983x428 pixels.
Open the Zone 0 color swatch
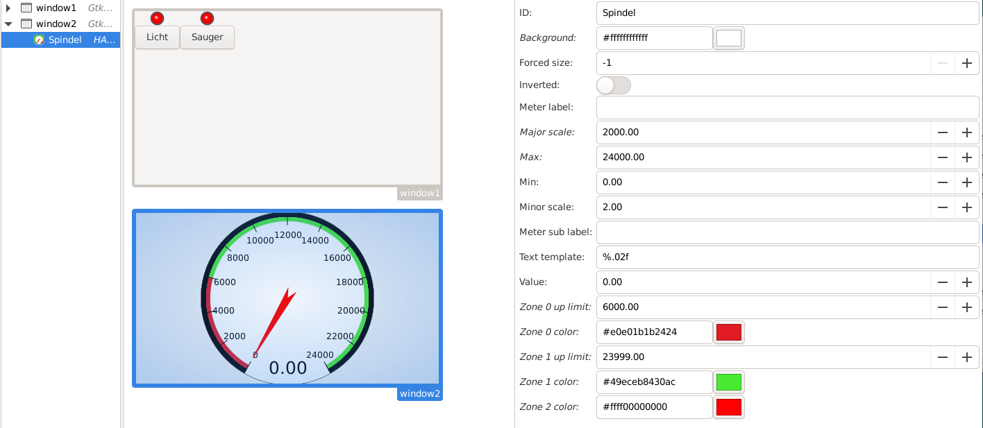pos(728,332)
